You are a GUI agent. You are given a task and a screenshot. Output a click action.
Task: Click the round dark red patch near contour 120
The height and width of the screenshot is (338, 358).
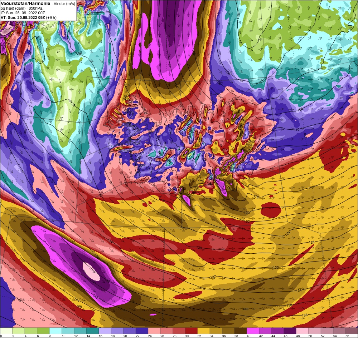coord(271,210)
